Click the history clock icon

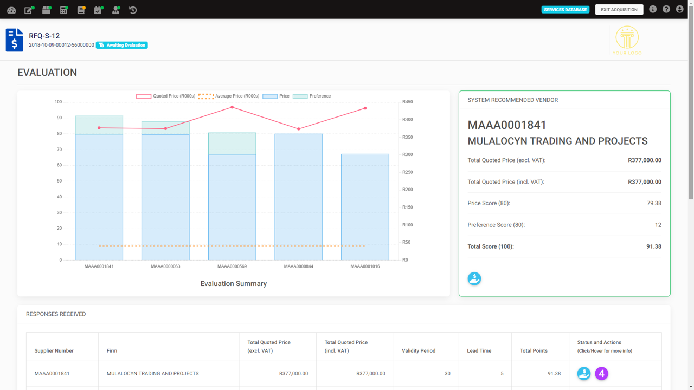[133, 10]
